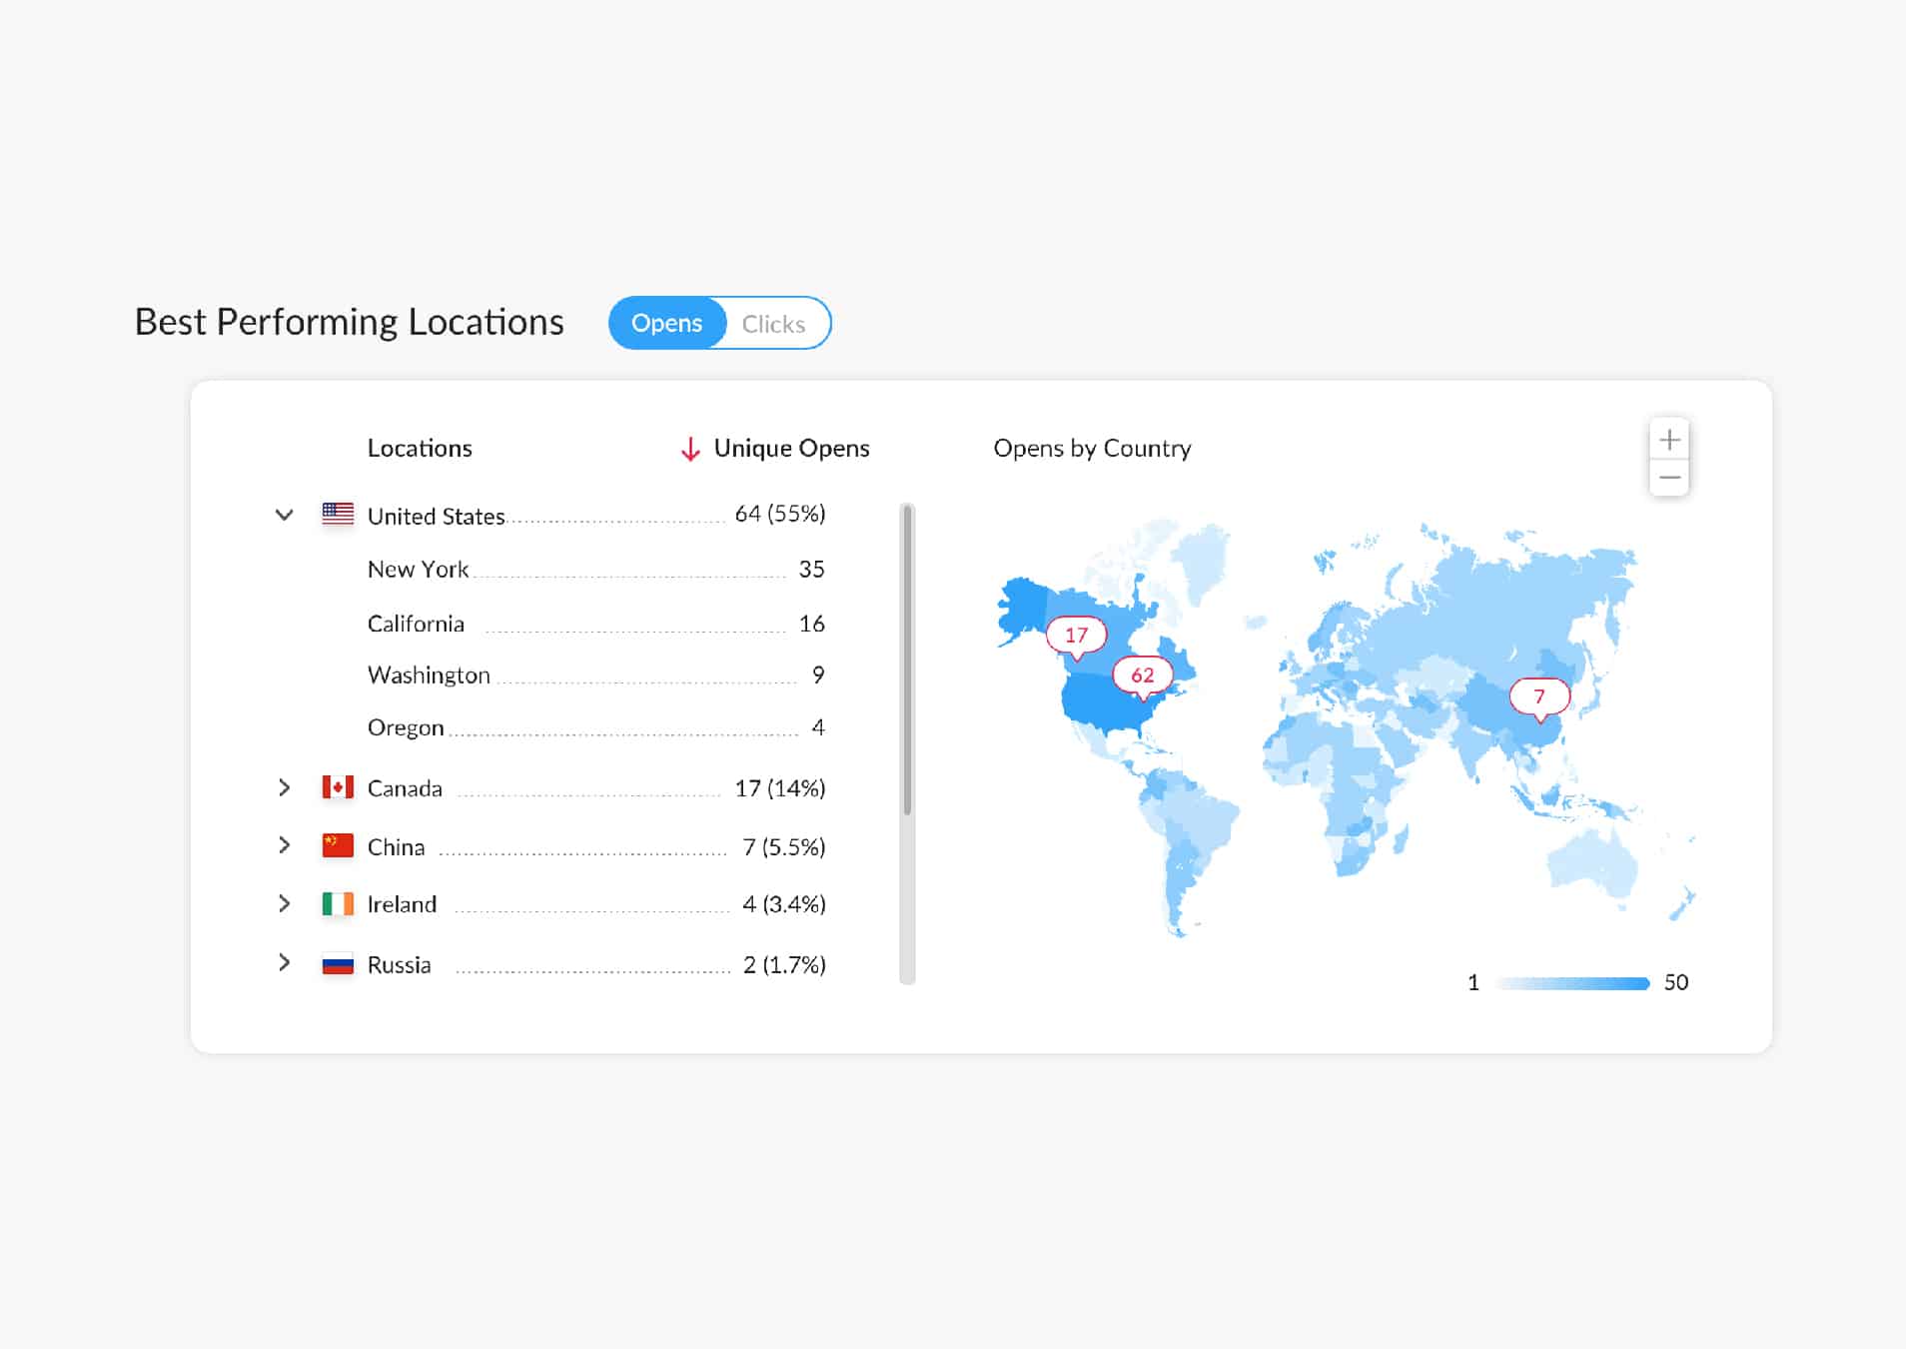Select the Oregon row

596,727
